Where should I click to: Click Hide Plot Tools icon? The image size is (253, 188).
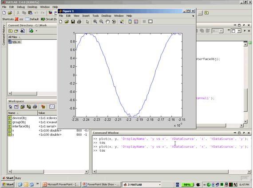144,22
